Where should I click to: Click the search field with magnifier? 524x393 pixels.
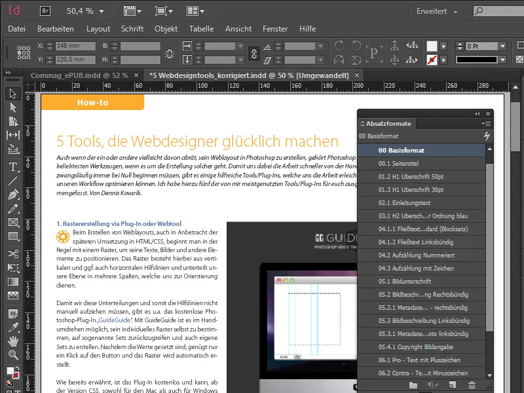pyautogui.click(x=498, y=11)
